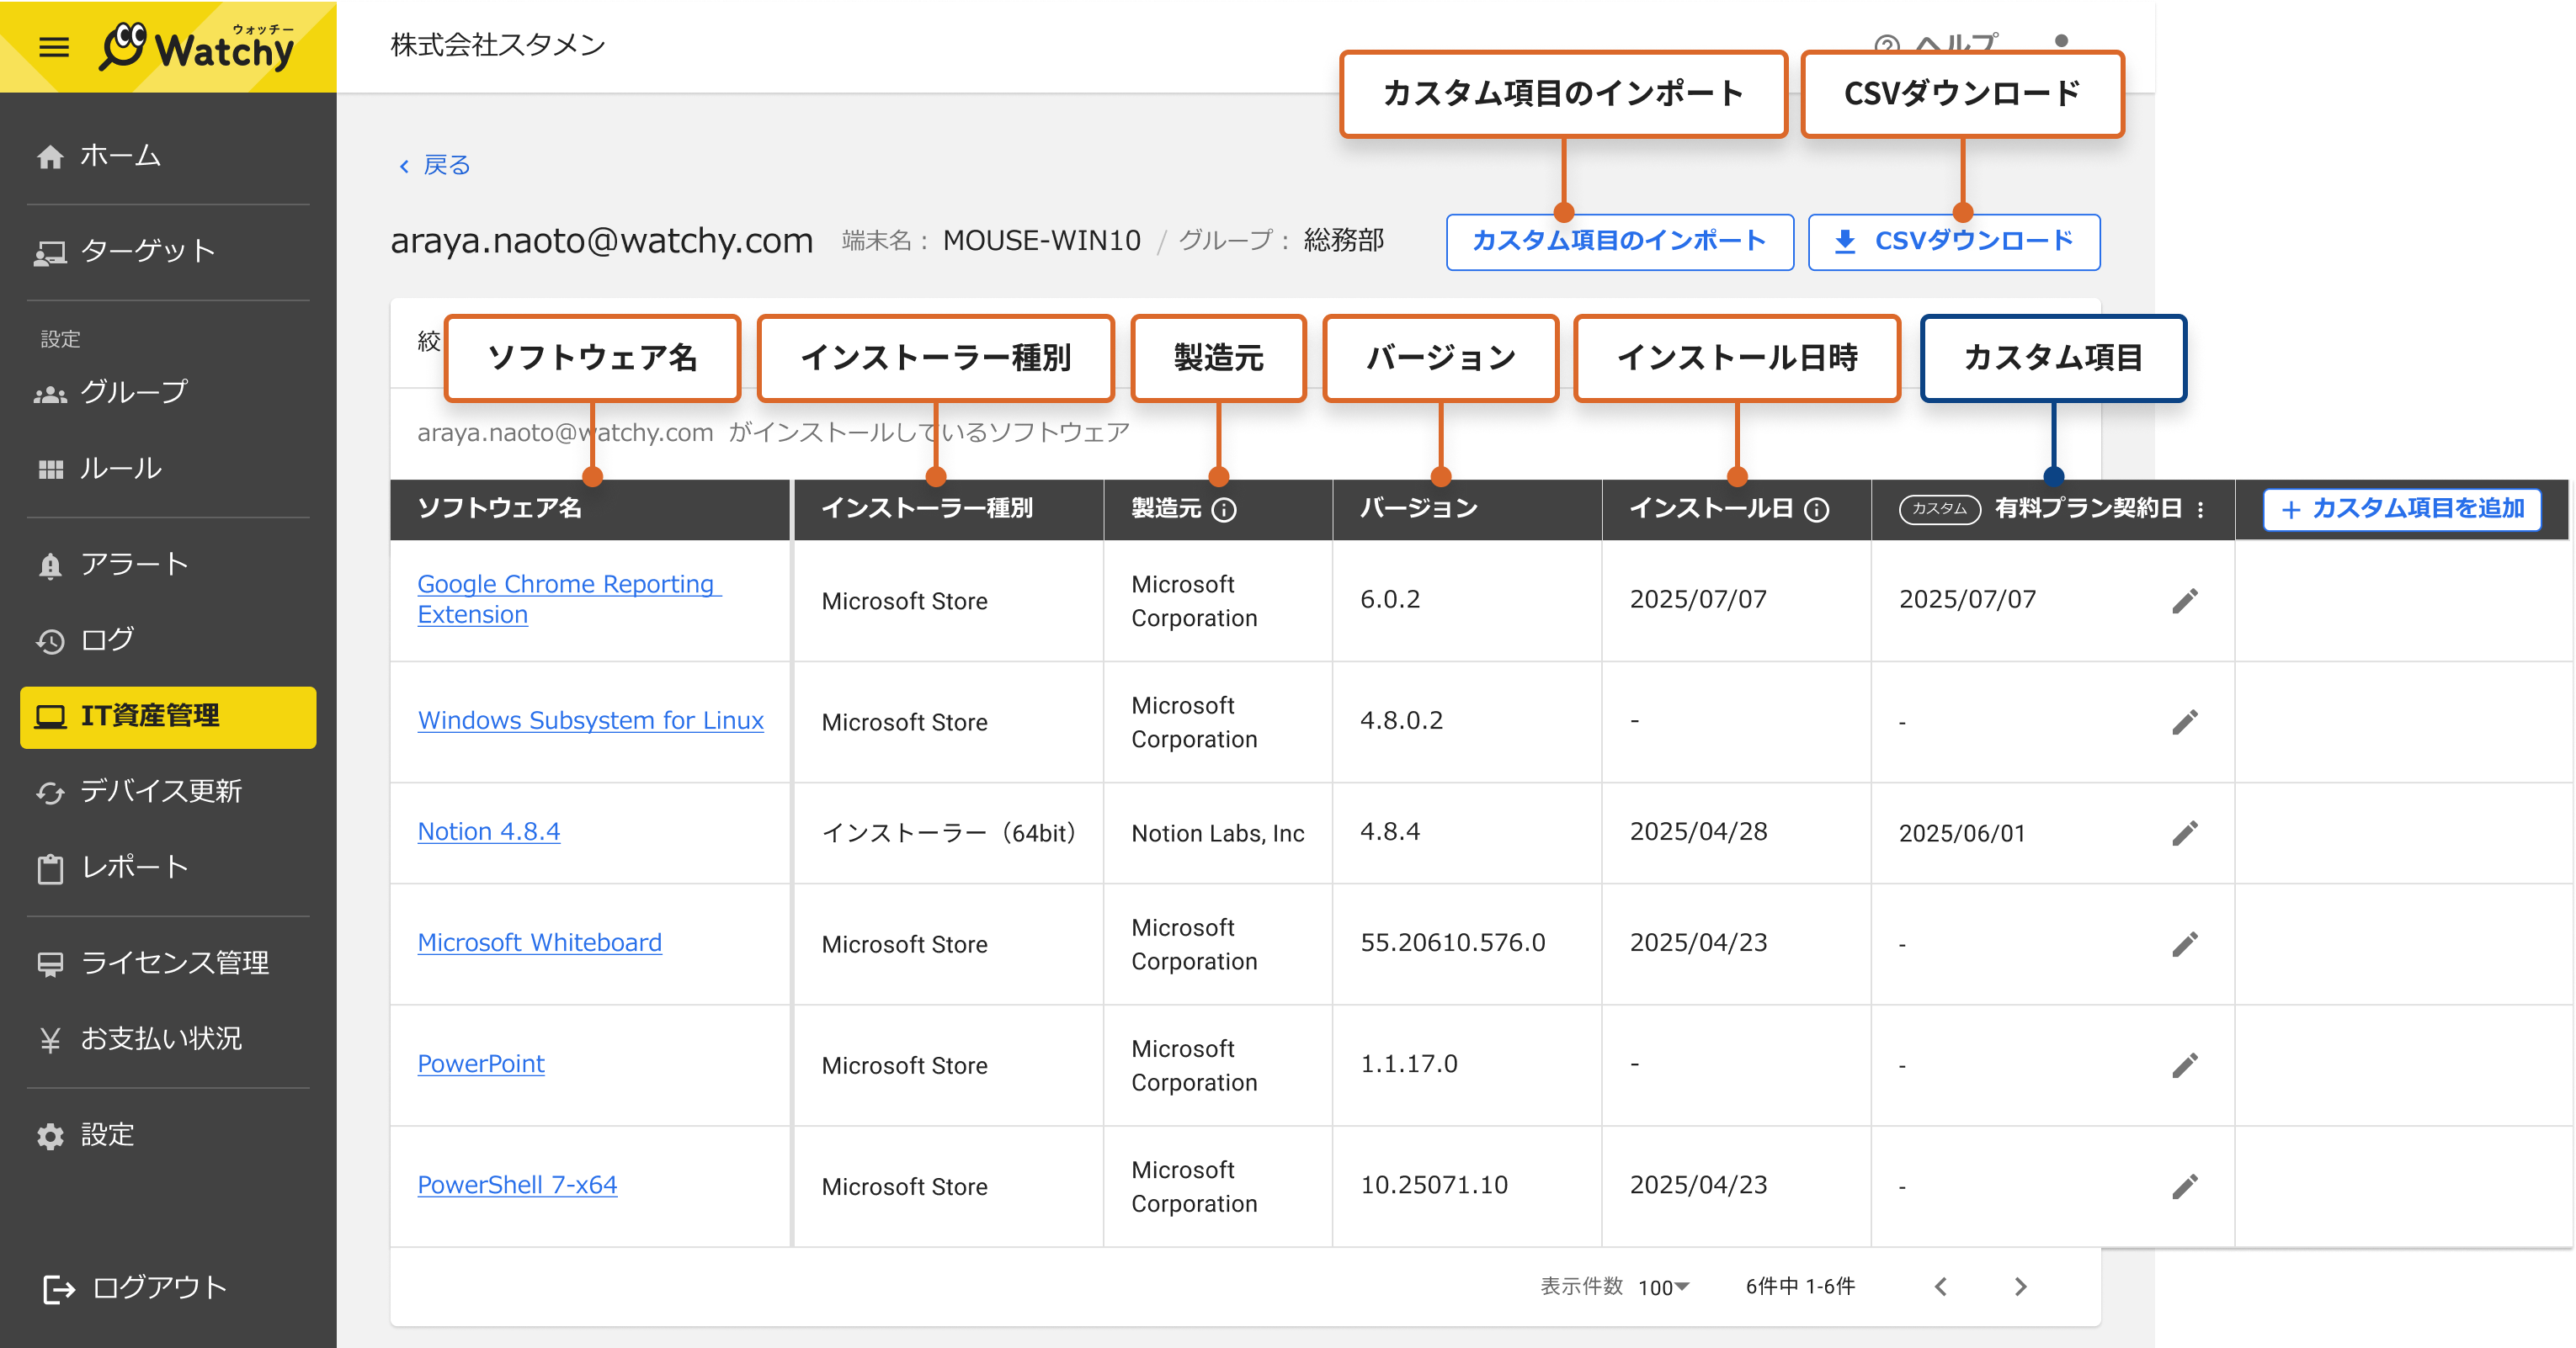Open アラート in the sidebar
This screenshot has width=2576, height=1348.
112,565
